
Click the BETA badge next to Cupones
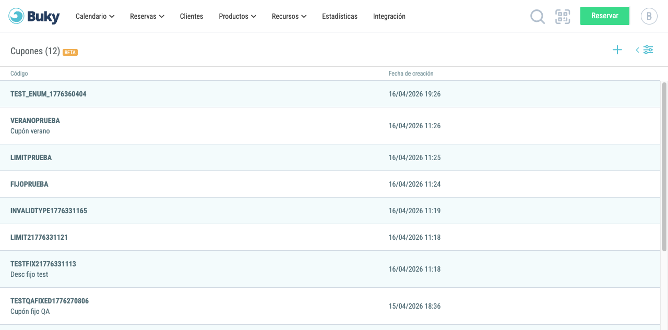[x=70, y=52]
